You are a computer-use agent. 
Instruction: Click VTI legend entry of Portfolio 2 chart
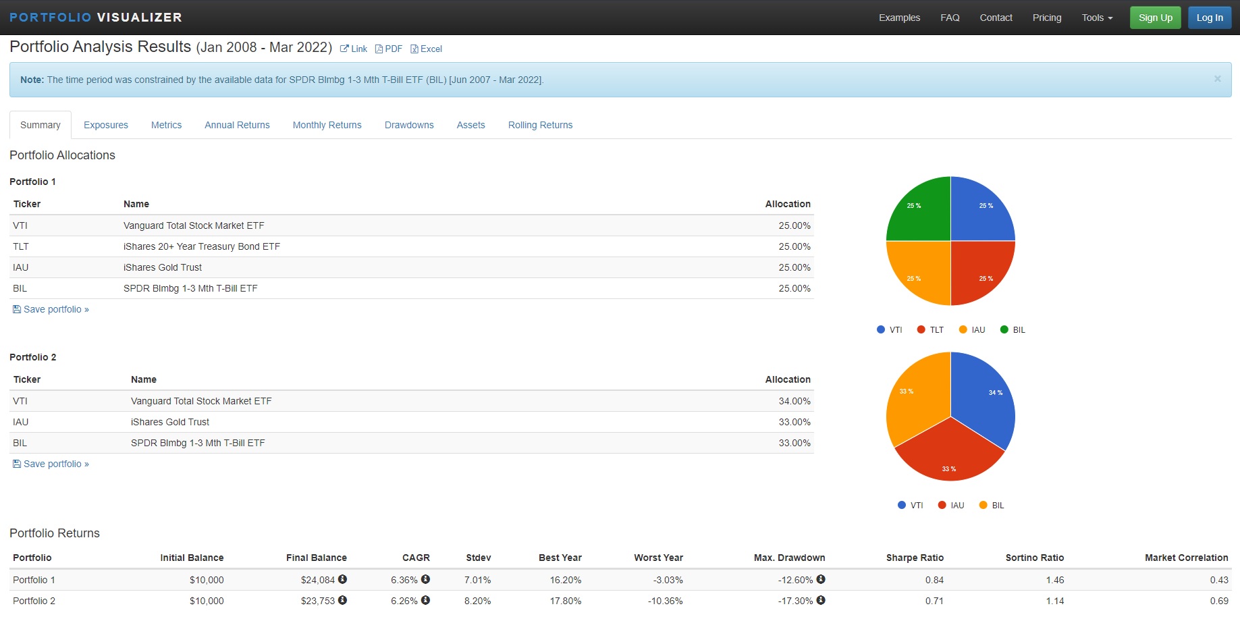click(x=910, y=505)
